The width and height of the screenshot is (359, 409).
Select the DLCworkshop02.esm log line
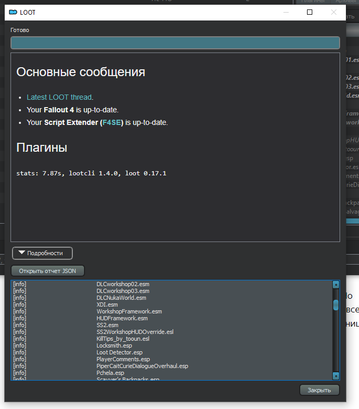point(172,284)
